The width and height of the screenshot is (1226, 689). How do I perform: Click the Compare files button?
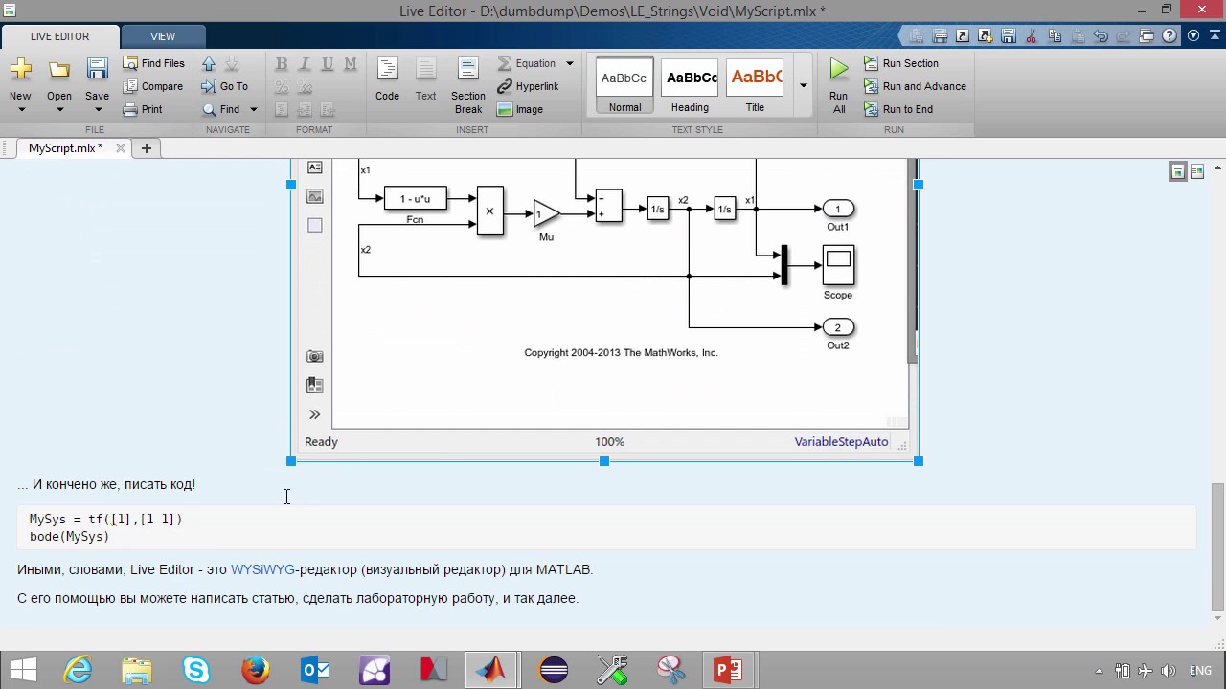pyautogui.click(x=152, y=86)
